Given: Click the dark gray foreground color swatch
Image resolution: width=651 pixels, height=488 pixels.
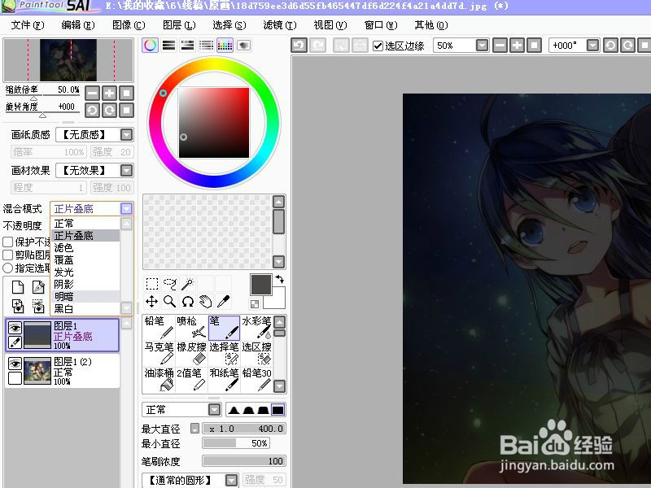Looking at the screenshot, I should 260,285.
